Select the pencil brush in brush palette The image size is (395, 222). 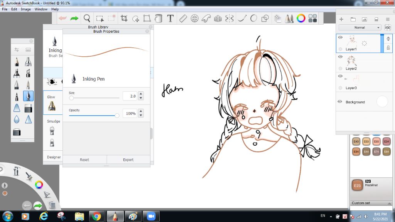(x=17, y=61)
